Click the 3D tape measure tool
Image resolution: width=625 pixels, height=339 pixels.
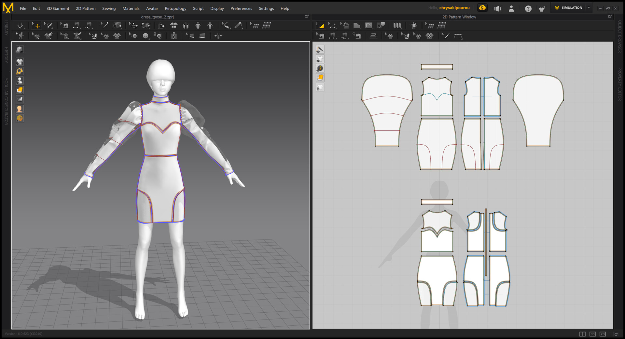click(x=239, y=26)
